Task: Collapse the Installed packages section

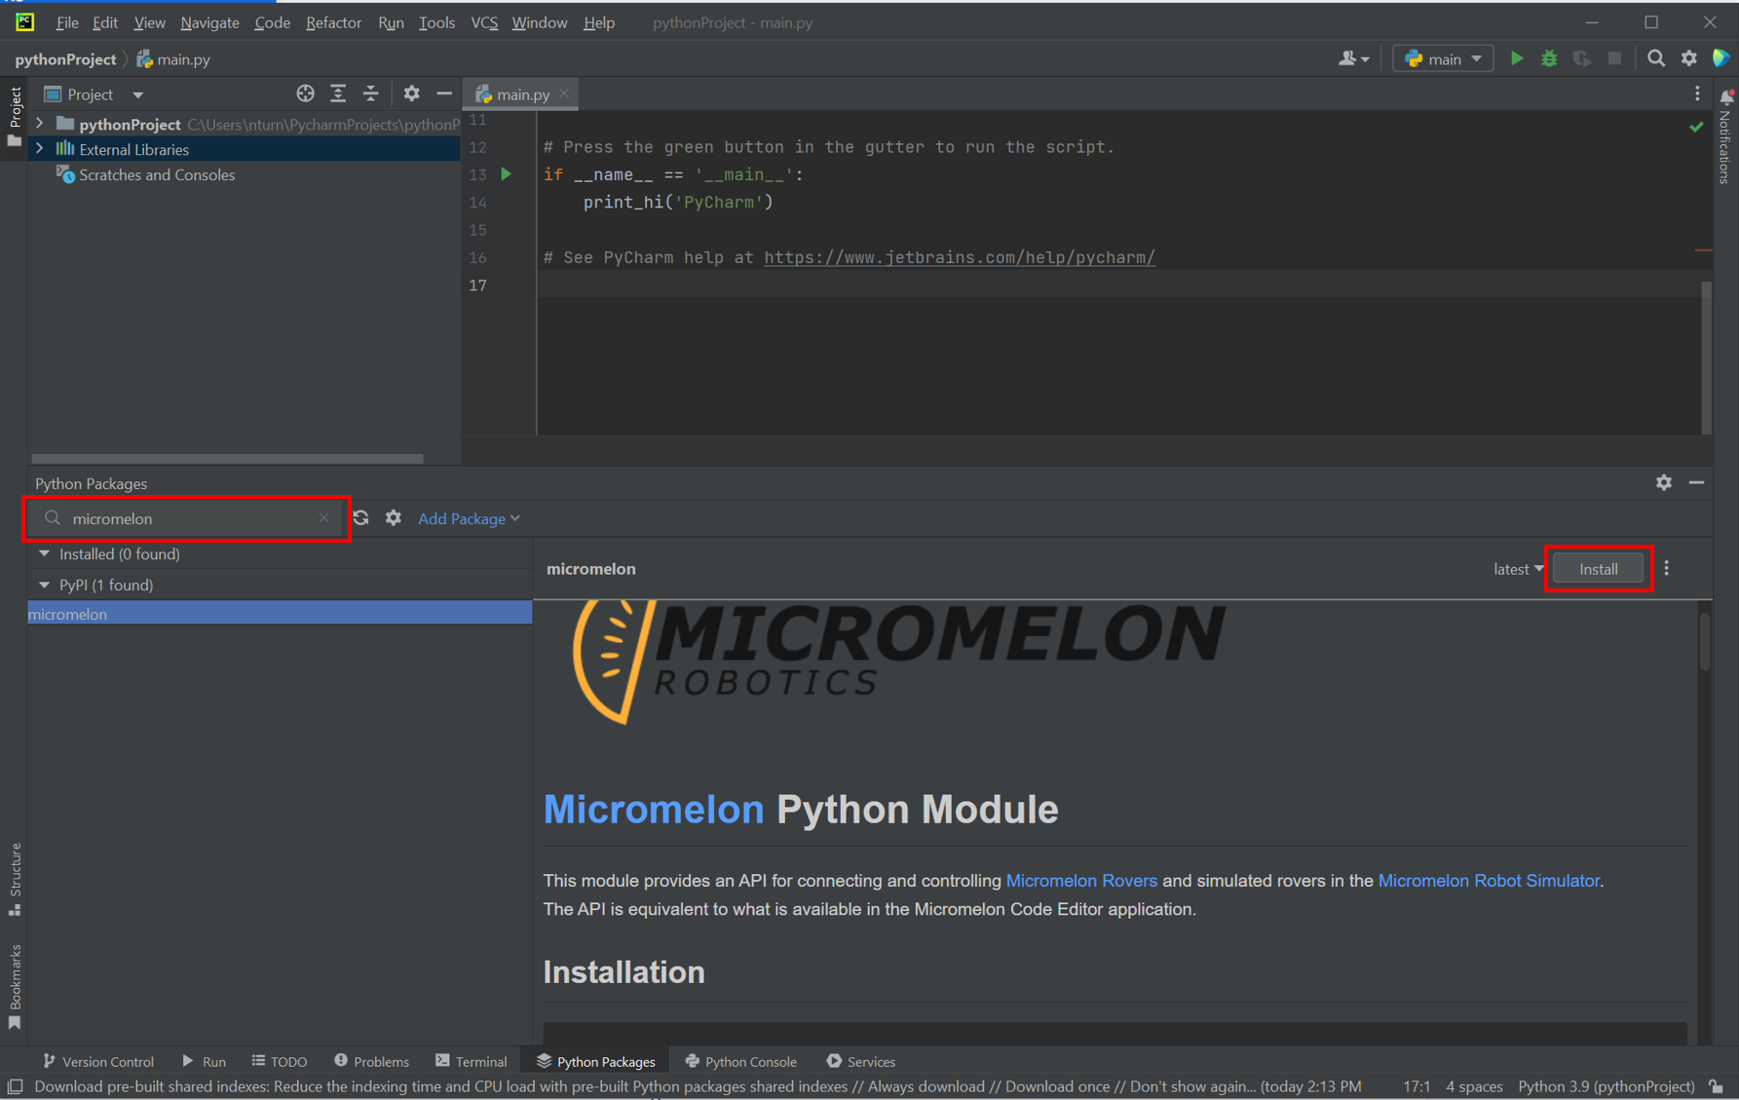Action: pos(45,553)
